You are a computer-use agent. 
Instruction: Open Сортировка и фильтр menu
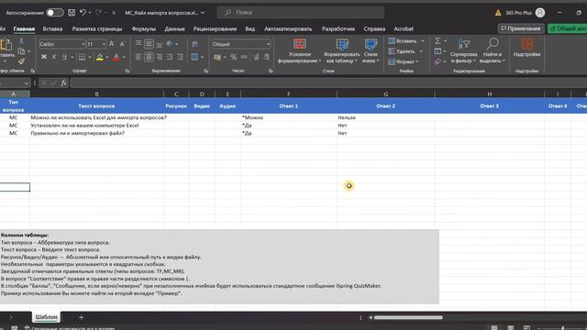[x=463, y=51]
